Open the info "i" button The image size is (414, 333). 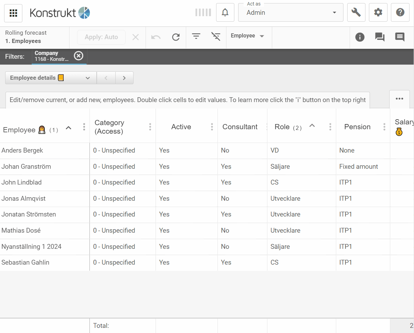pyautogui.click(x=360, y=37)
